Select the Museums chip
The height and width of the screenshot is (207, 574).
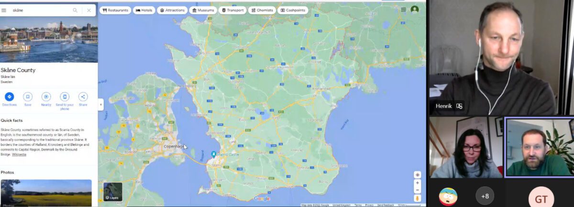[x=203, y=10]
